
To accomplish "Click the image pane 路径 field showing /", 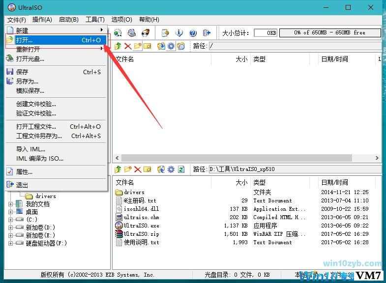I will 296,46.
